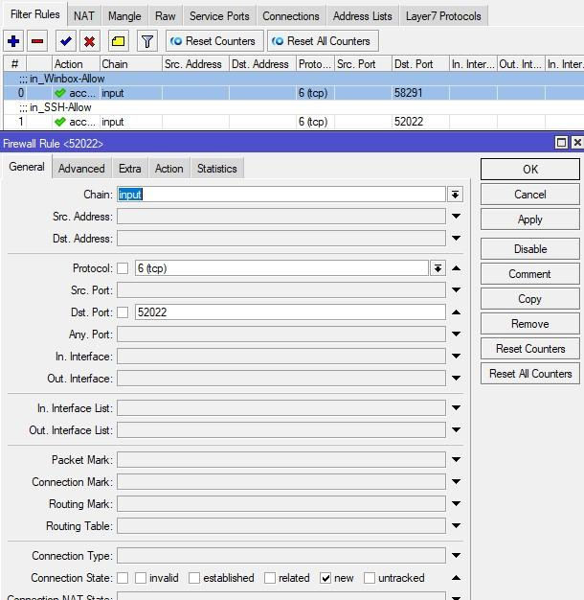Switch to the NAT tab

(83, 16)
